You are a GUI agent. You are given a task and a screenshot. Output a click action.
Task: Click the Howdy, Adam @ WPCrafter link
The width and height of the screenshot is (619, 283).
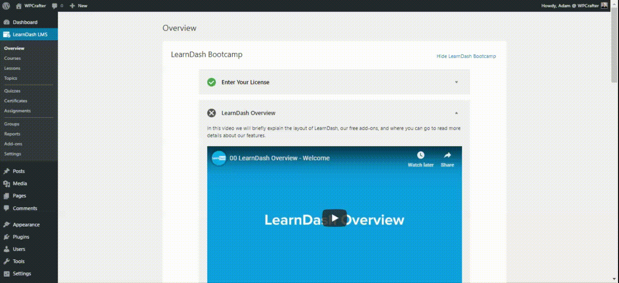coord(570,6)
